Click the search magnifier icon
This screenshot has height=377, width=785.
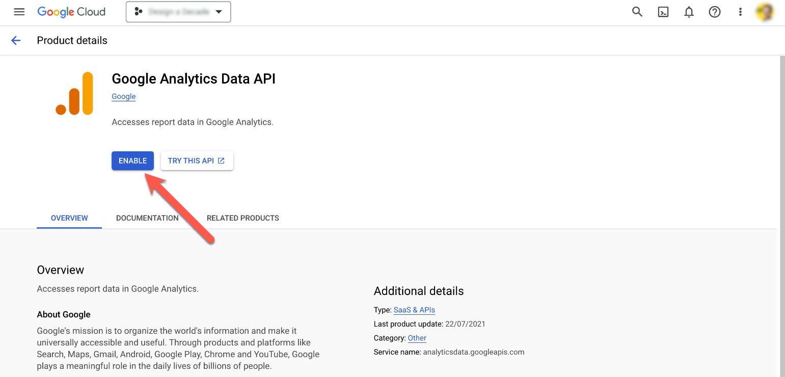tap(637, 12)
